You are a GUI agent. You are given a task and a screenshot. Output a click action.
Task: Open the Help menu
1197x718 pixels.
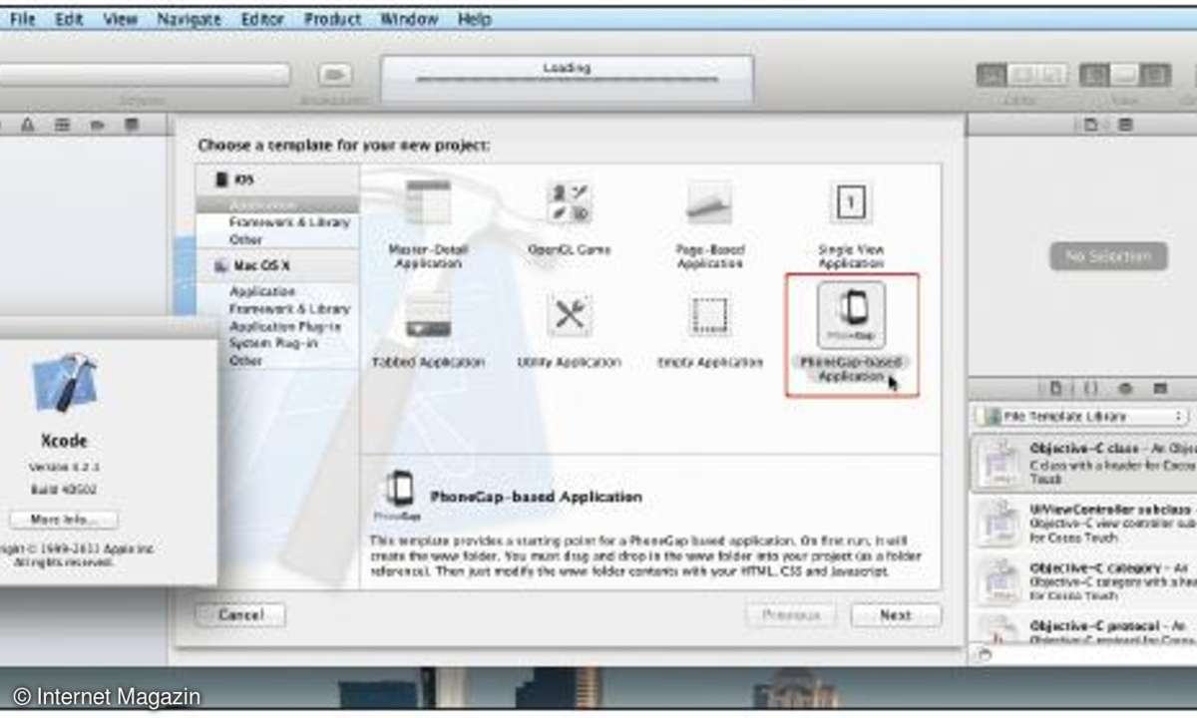tap(474, 19)
